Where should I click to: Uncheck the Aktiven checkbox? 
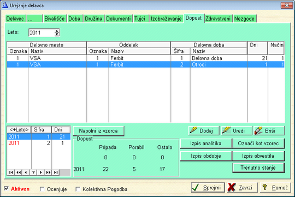(7, 188)
